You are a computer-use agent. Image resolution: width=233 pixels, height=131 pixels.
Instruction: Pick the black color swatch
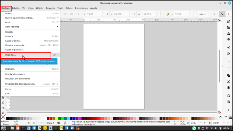(x=7, y=118)
